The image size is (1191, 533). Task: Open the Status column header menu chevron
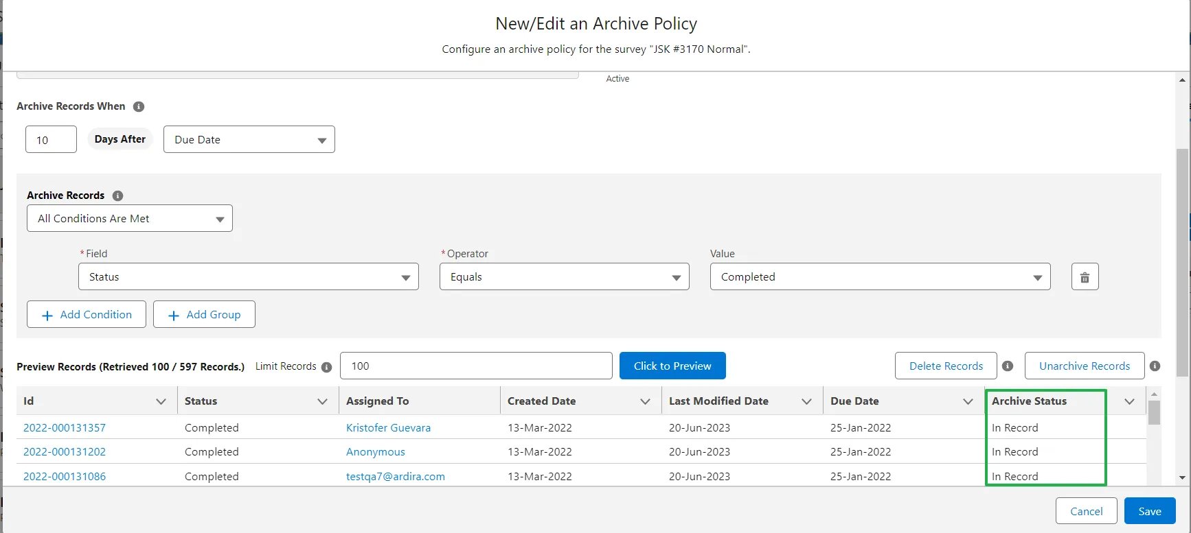tap(322, 401)
